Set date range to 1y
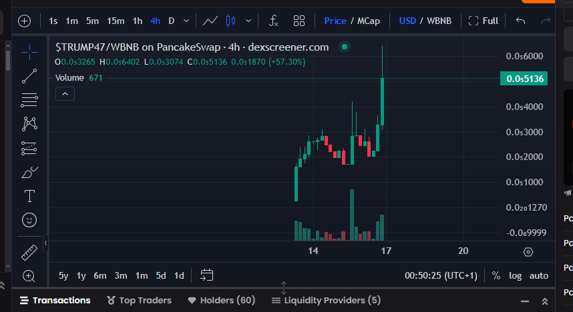Screen dimensions: 573x312 [81, 275]
